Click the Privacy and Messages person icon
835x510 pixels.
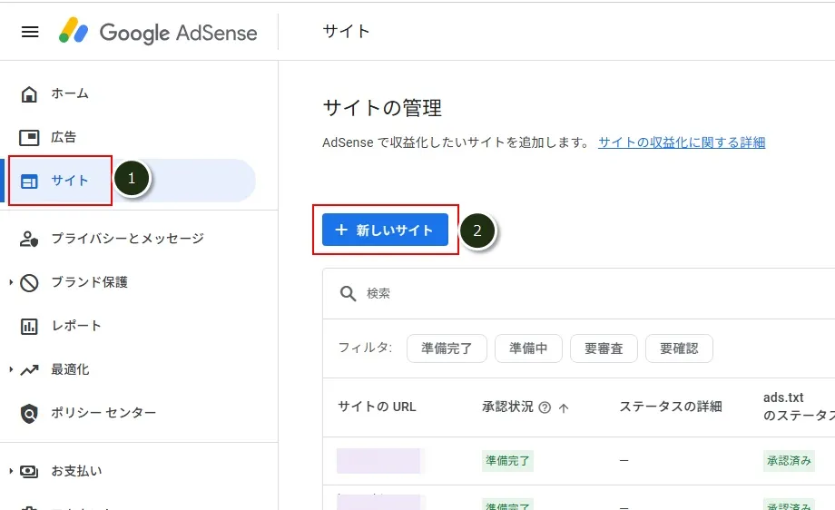pyautogui.click(x=30, y=239)
